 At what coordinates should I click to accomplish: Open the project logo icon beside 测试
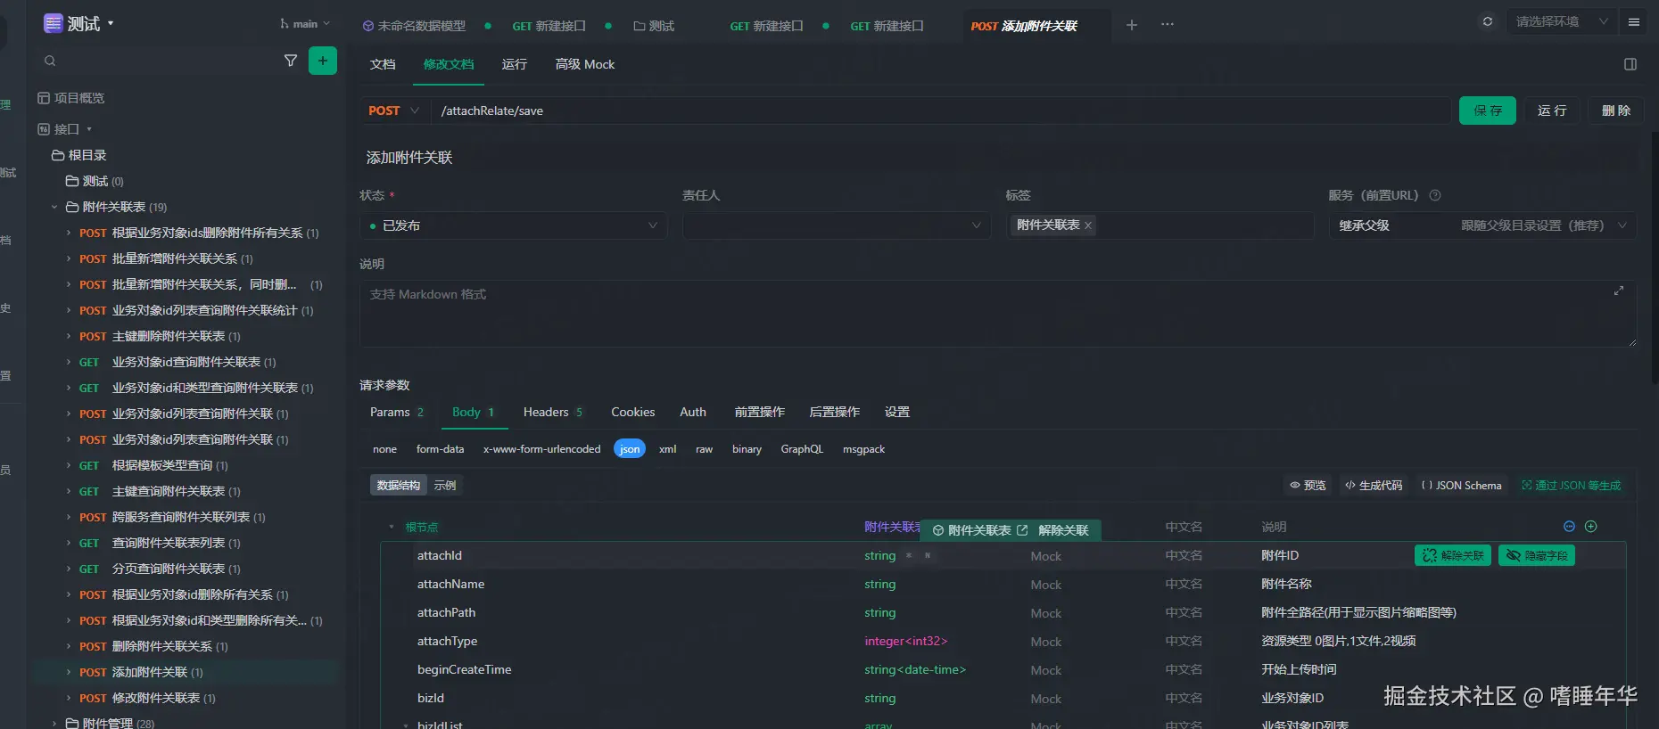54,23
